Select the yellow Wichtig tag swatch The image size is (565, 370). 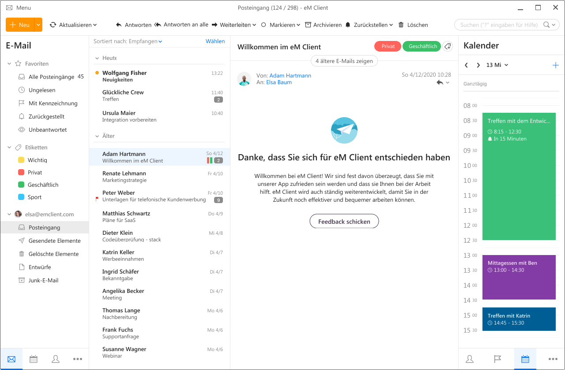click(21, 160)
